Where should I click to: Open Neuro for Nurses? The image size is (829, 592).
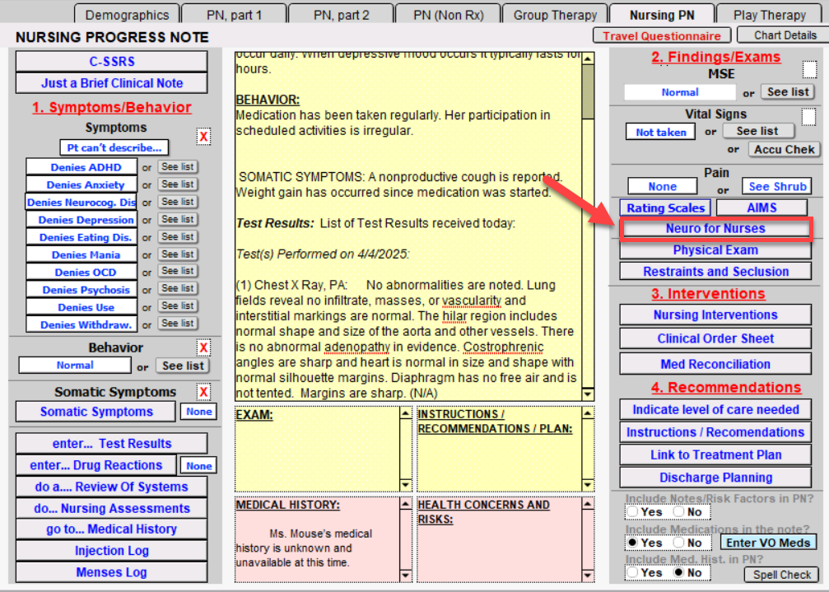pos(715,229)
